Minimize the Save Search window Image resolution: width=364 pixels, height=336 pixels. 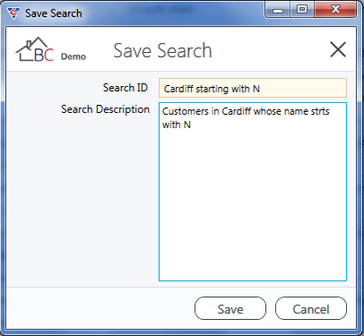tap(278, 11)
